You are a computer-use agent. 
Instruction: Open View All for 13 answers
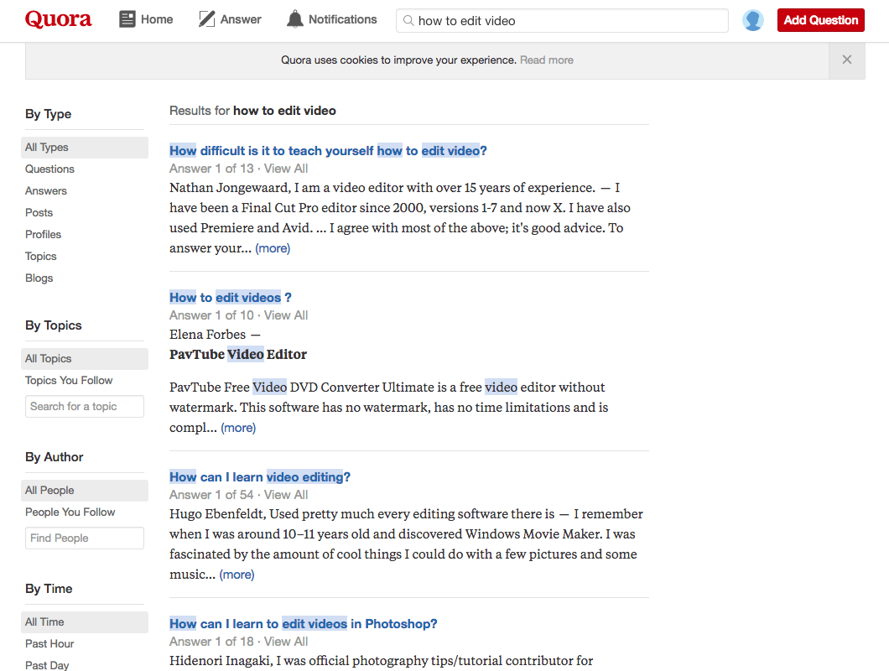coord(286,169)
